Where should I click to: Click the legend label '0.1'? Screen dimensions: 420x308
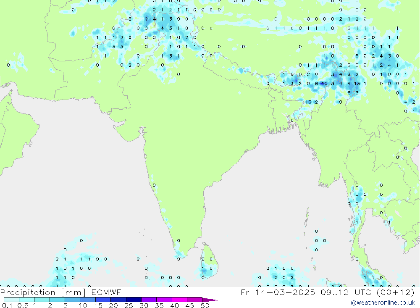coord(8,305)
